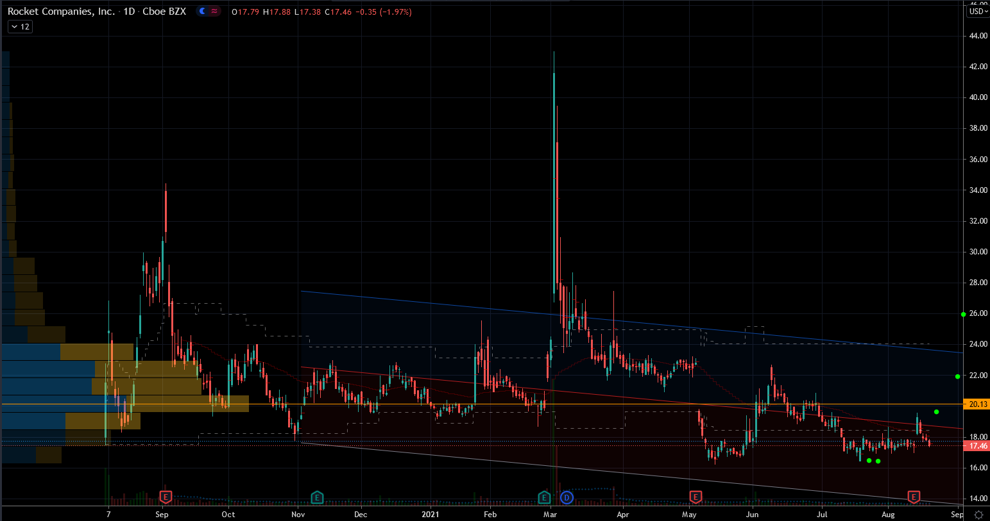Viewport: 990px width, 521px height.
Task: Expand the collapsed indicator legend showing 12
Action: (x=20, y=27)
